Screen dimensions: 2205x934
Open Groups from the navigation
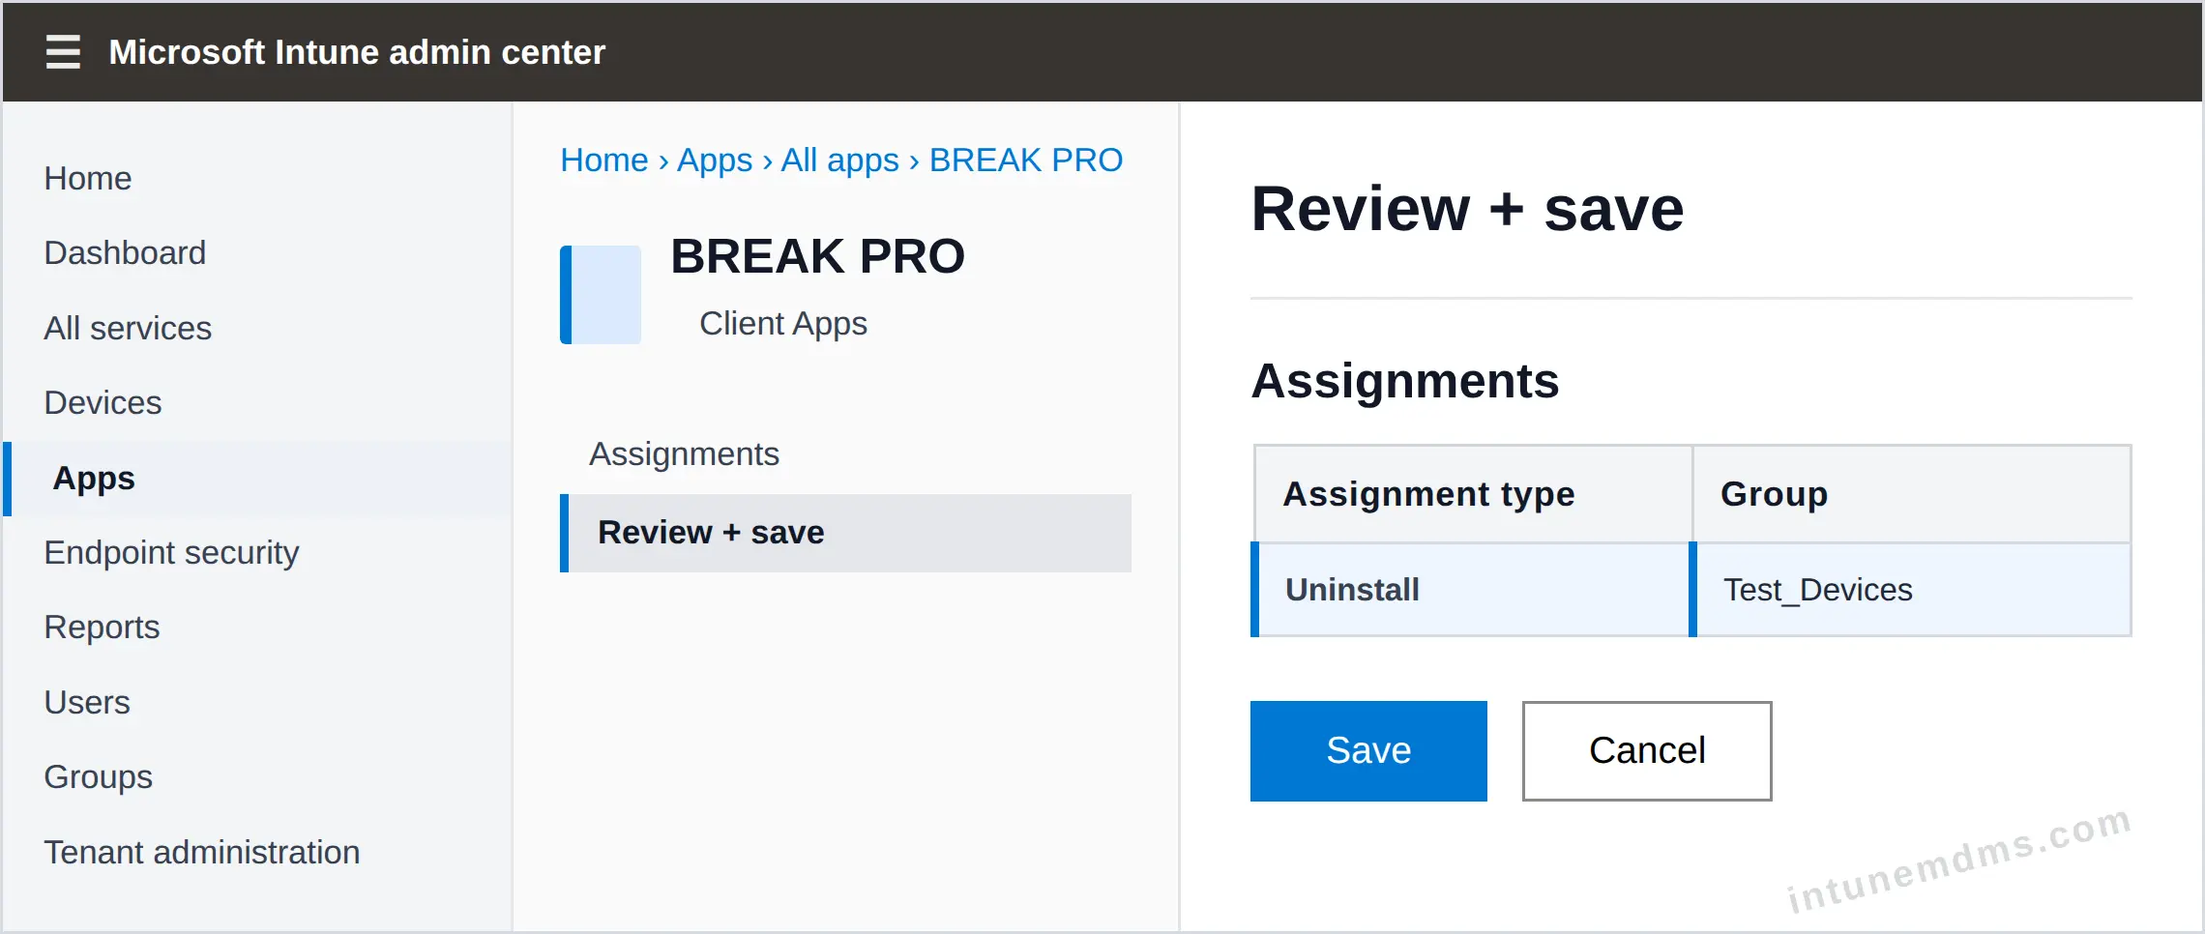tap(99, 777)
